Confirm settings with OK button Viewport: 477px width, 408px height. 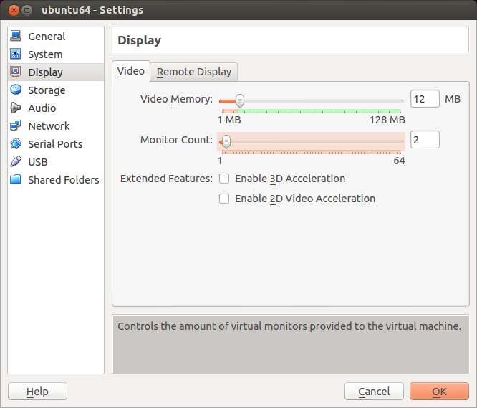coord(439,392)
